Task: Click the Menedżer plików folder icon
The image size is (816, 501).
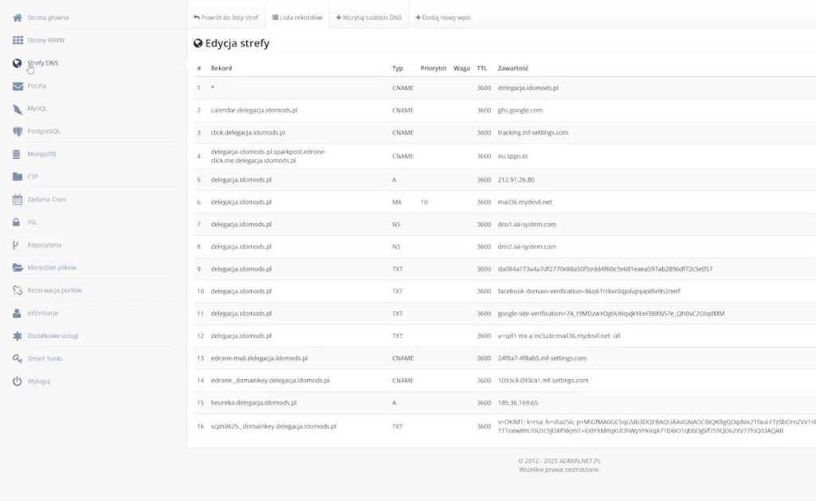Action: point(17,268)
